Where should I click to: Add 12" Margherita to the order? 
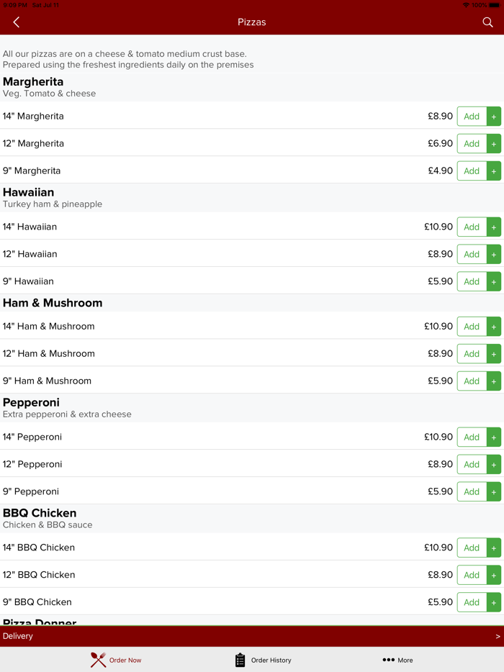point(478,144)
